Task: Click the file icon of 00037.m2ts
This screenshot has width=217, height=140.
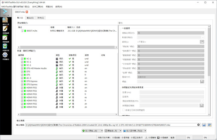Action: pos(22,31)
